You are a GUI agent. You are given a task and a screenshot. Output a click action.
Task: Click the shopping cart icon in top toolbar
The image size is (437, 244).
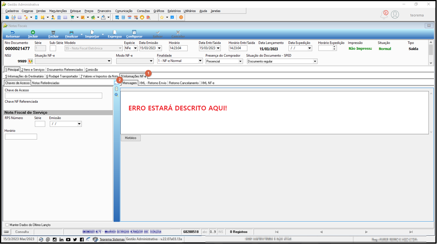pyautogui.click(x=72, y=17)
